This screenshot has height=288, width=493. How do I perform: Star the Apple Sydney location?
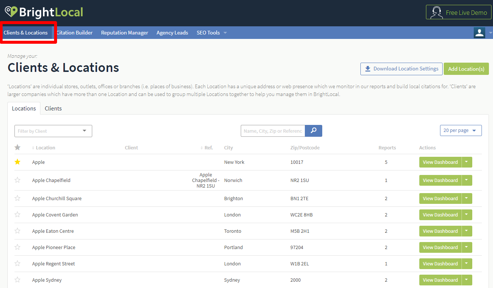[17, 280]
